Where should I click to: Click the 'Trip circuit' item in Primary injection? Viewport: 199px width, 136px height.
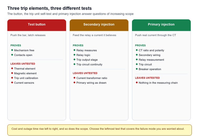pos(145,64)
